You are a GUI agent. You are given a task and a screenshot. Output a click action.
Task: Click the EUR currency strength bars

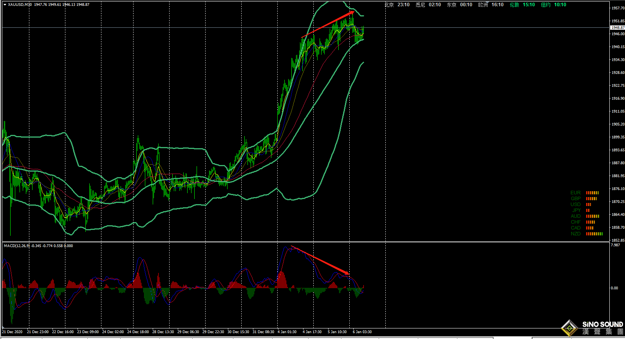click(592, 193)
